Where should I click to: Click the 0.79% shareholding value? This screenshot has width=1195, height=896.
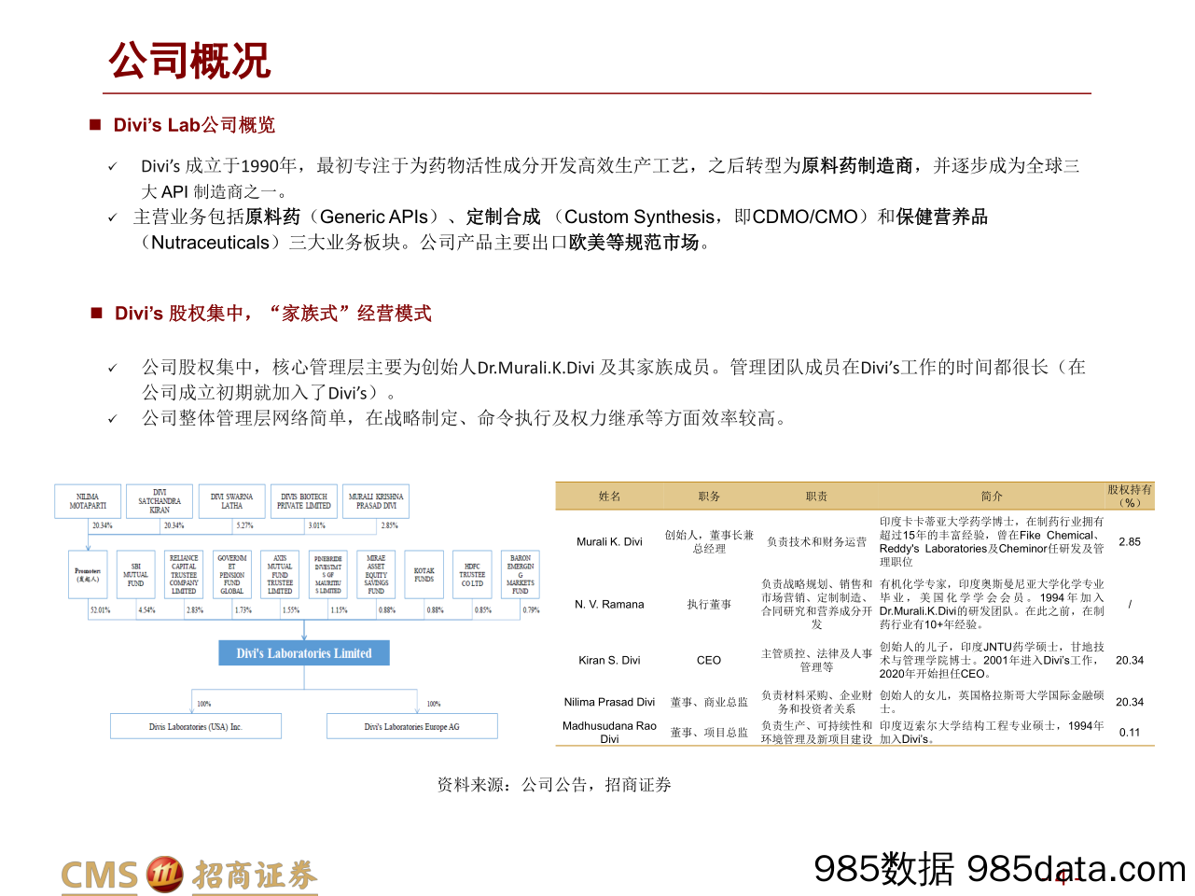pos(531,609)
